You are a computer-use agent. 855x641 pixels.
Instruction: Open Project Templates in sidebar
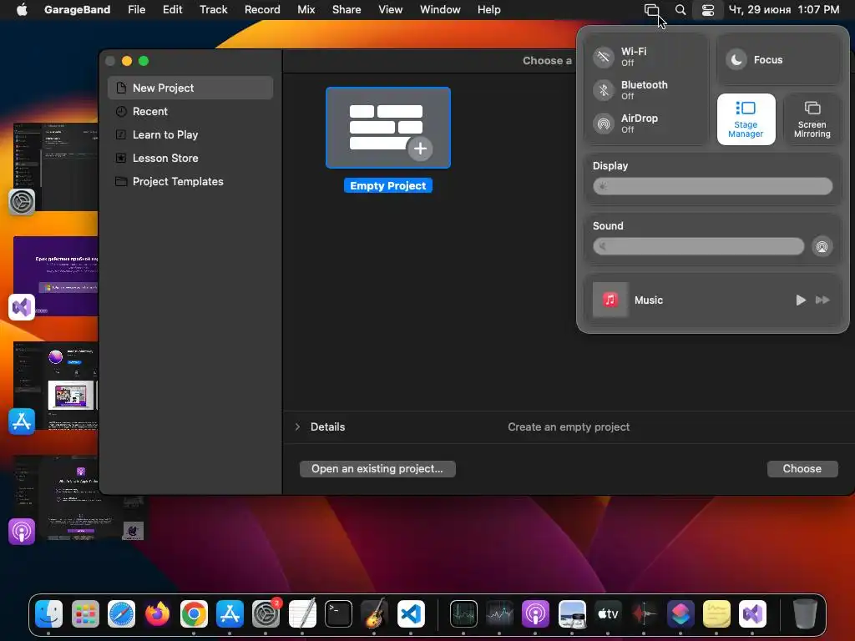click(x=190, y=181)
